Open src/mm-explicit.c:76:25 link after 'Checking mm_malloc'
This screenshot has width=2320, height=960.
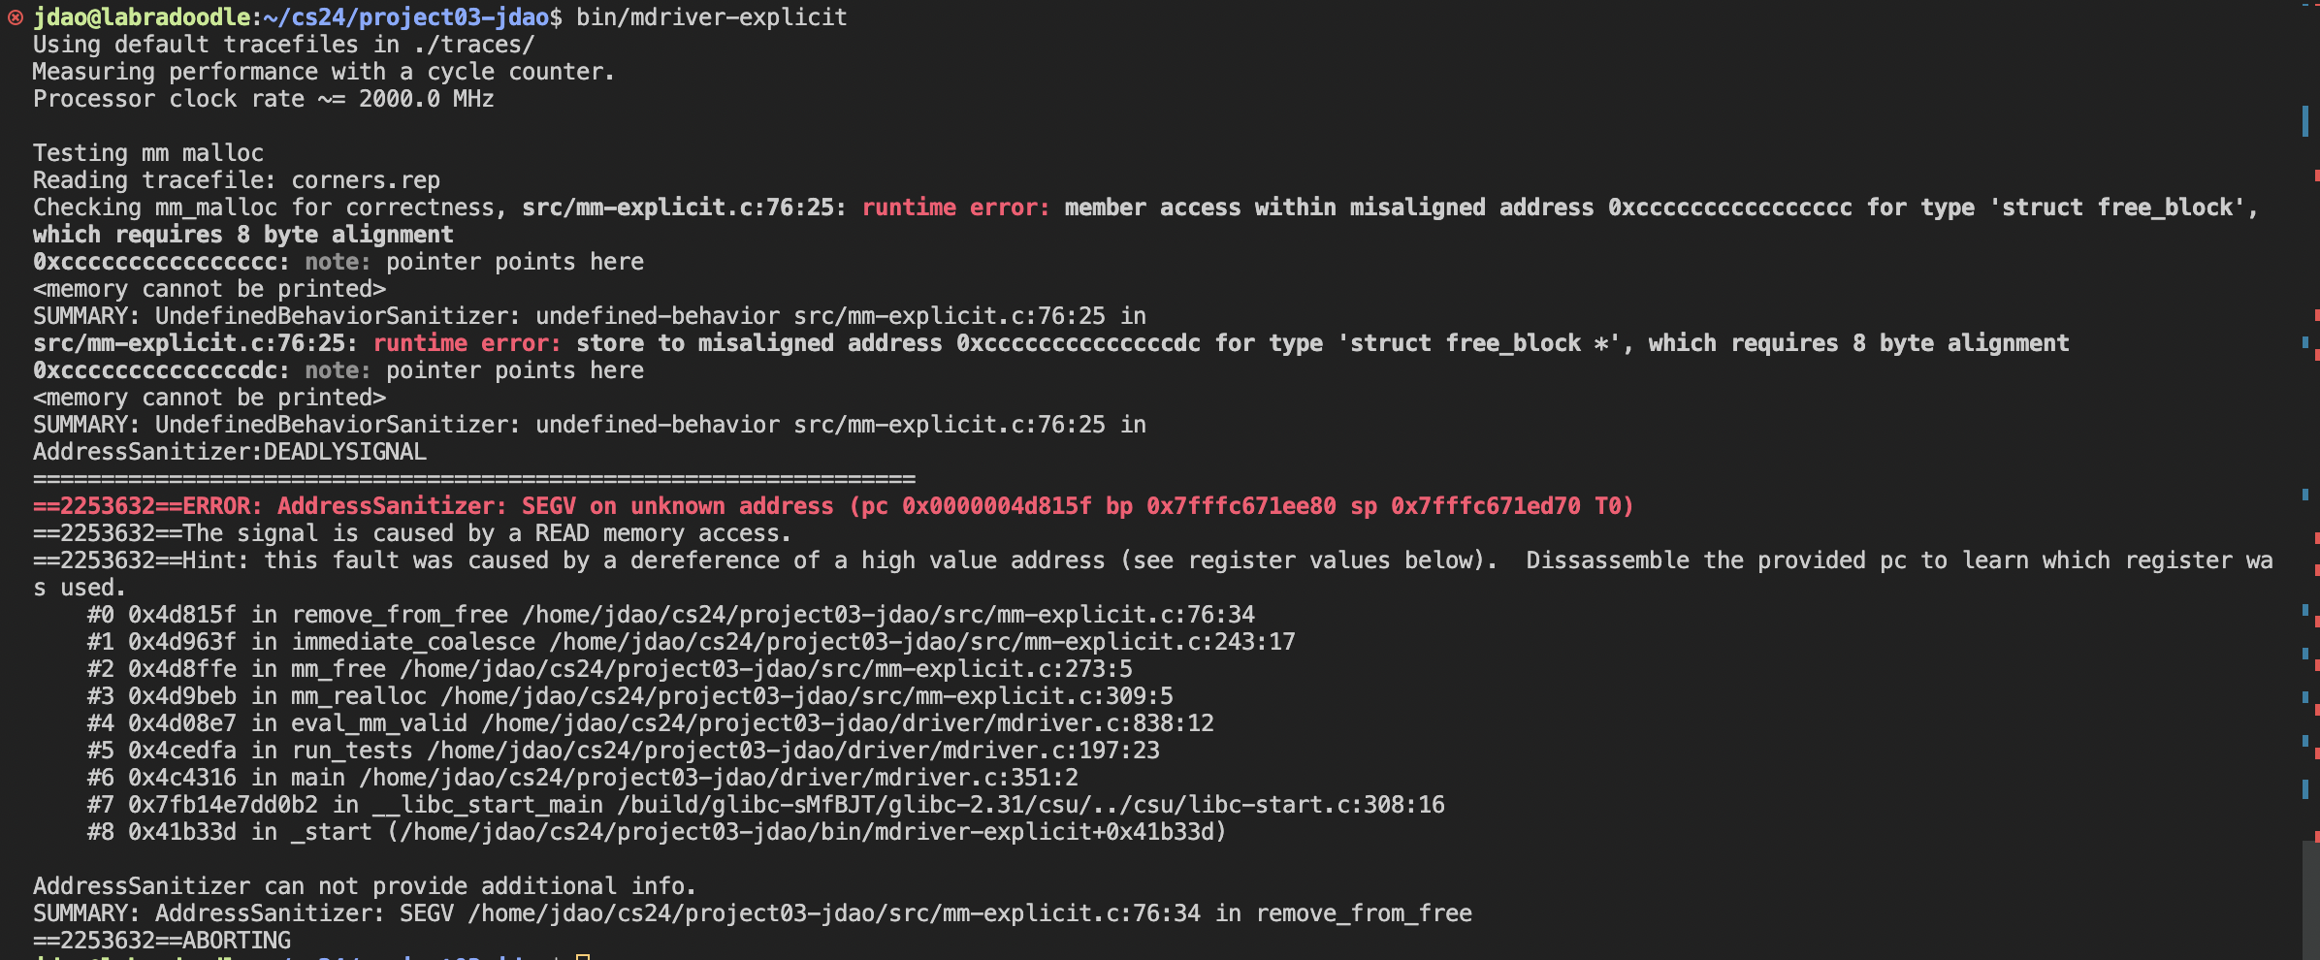pos(684,208)
